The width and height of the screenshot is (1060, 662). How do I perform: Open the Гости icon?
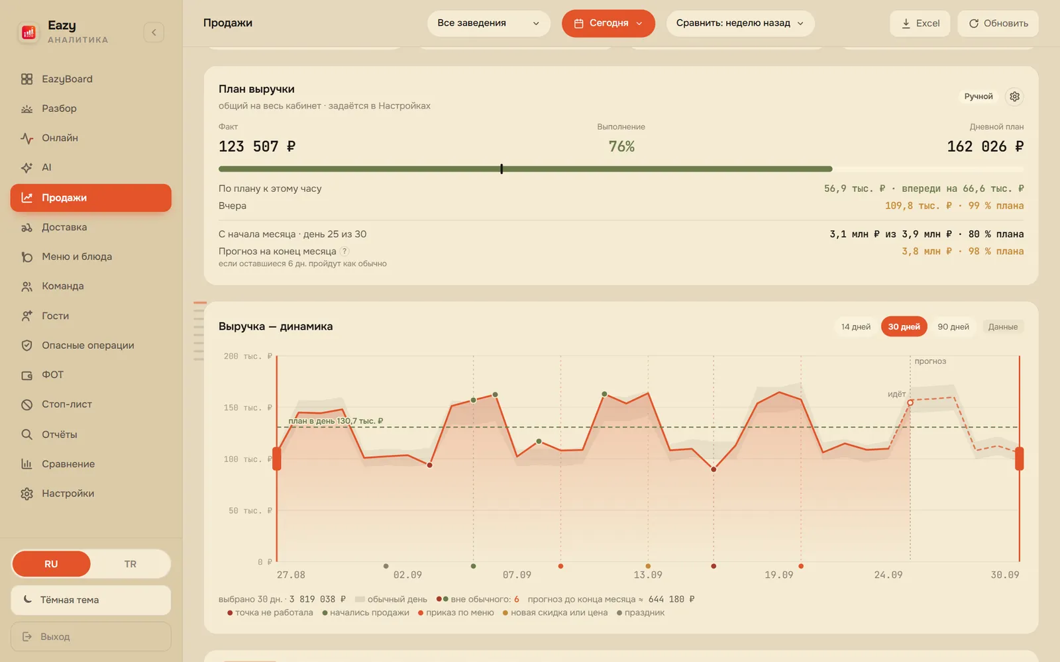tap(26, 316)
